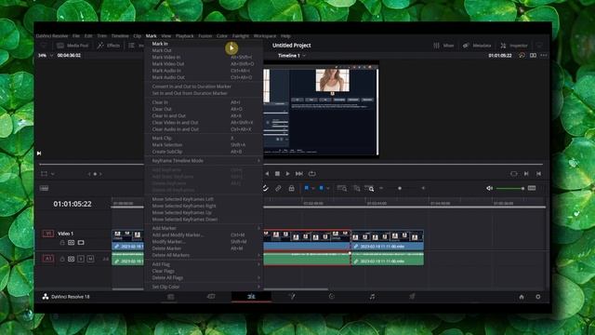Select Clear In and Out
The width and height of the screenshot is (595, 335).
coord(204,115)
